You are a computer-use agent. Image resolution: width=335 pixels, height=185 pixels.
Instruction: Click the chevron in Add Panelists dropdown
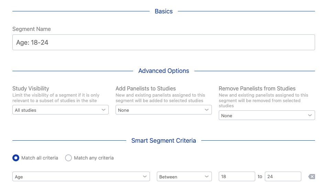tap(207, 110)
